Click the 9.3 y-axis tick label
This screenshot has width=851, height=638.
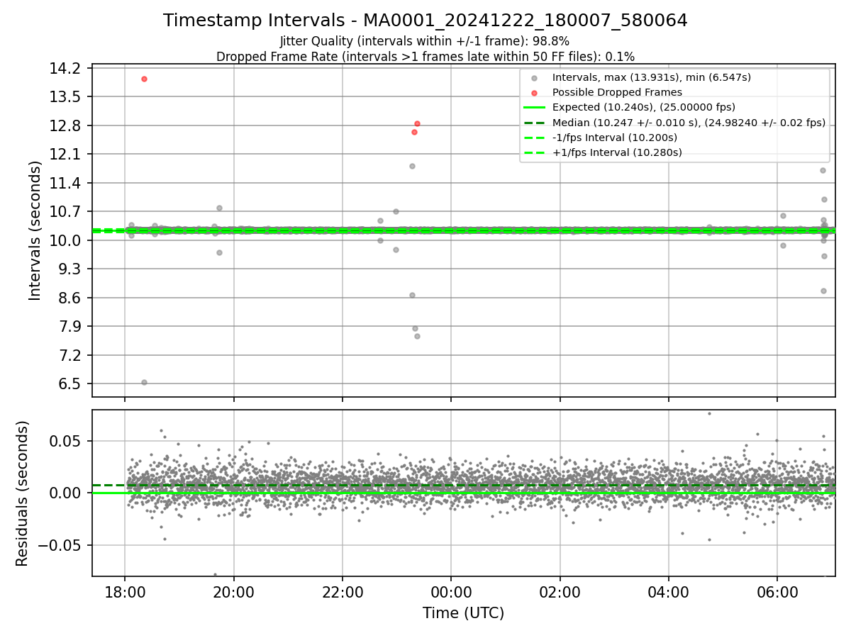click(69, 269)
